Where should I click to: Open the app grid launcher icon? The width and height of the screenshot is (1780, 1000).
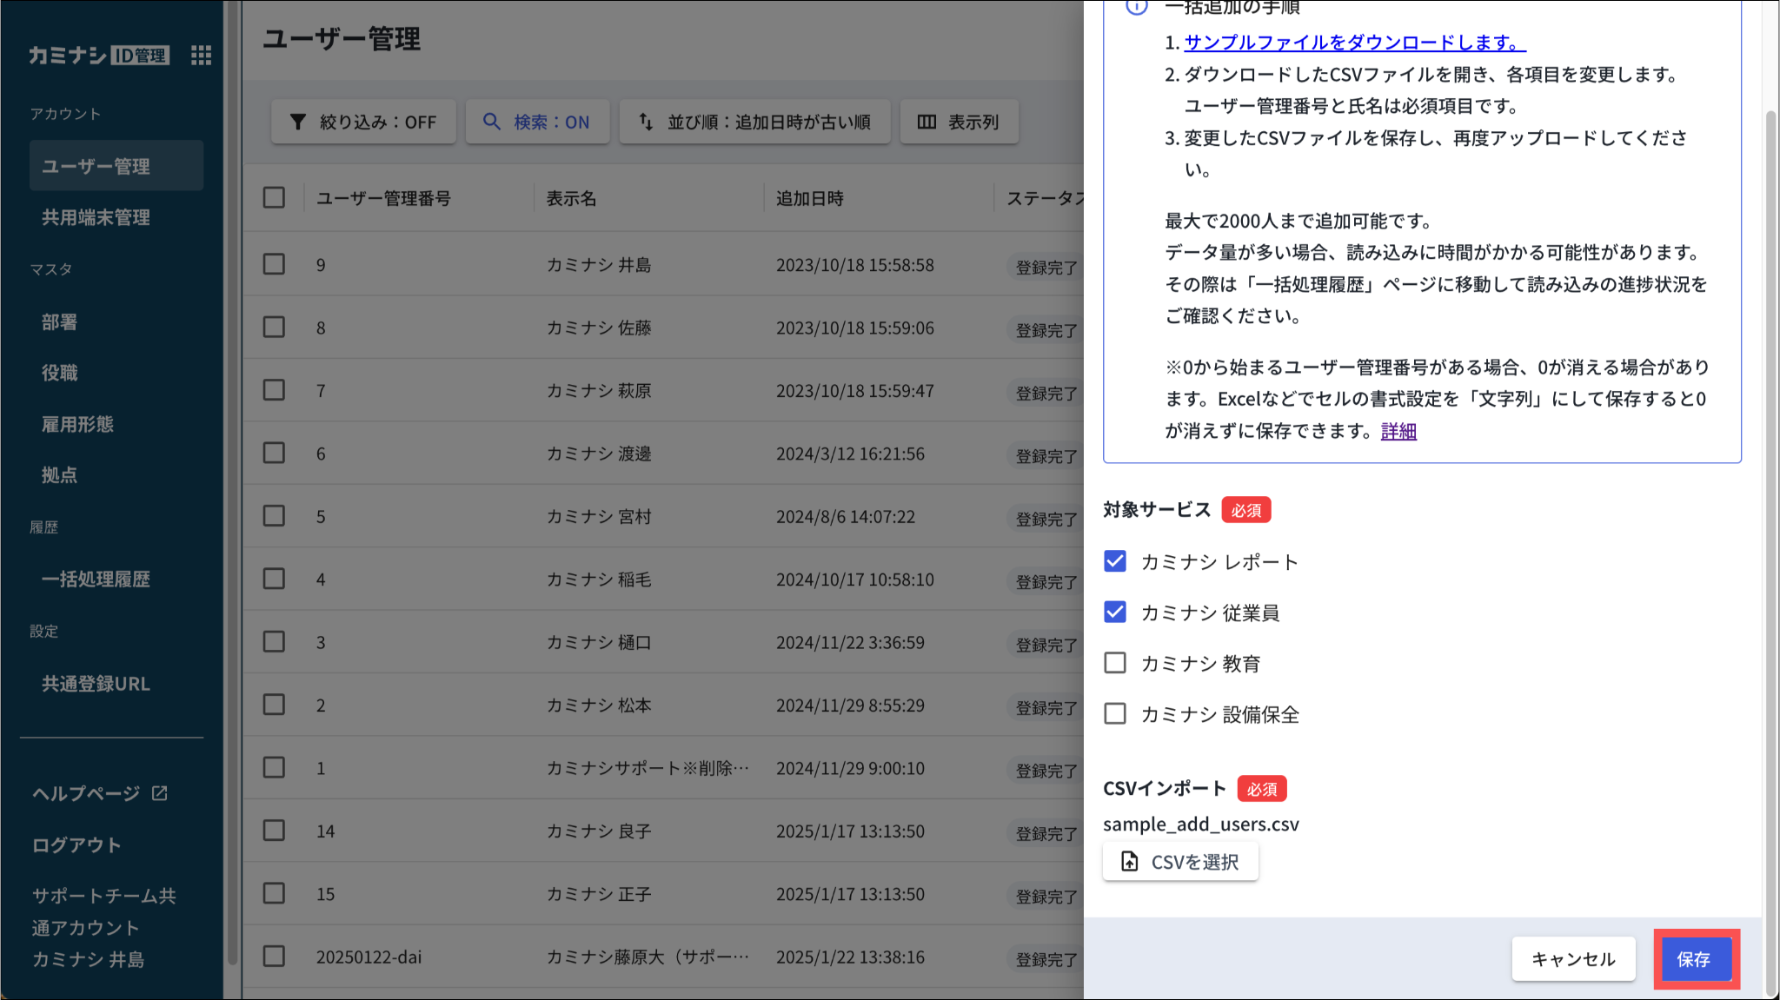201,56
